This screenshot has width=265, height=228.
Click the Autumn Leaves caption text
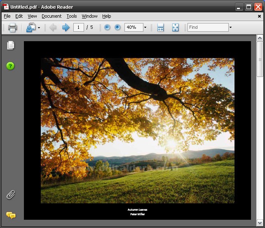(137, 209)
